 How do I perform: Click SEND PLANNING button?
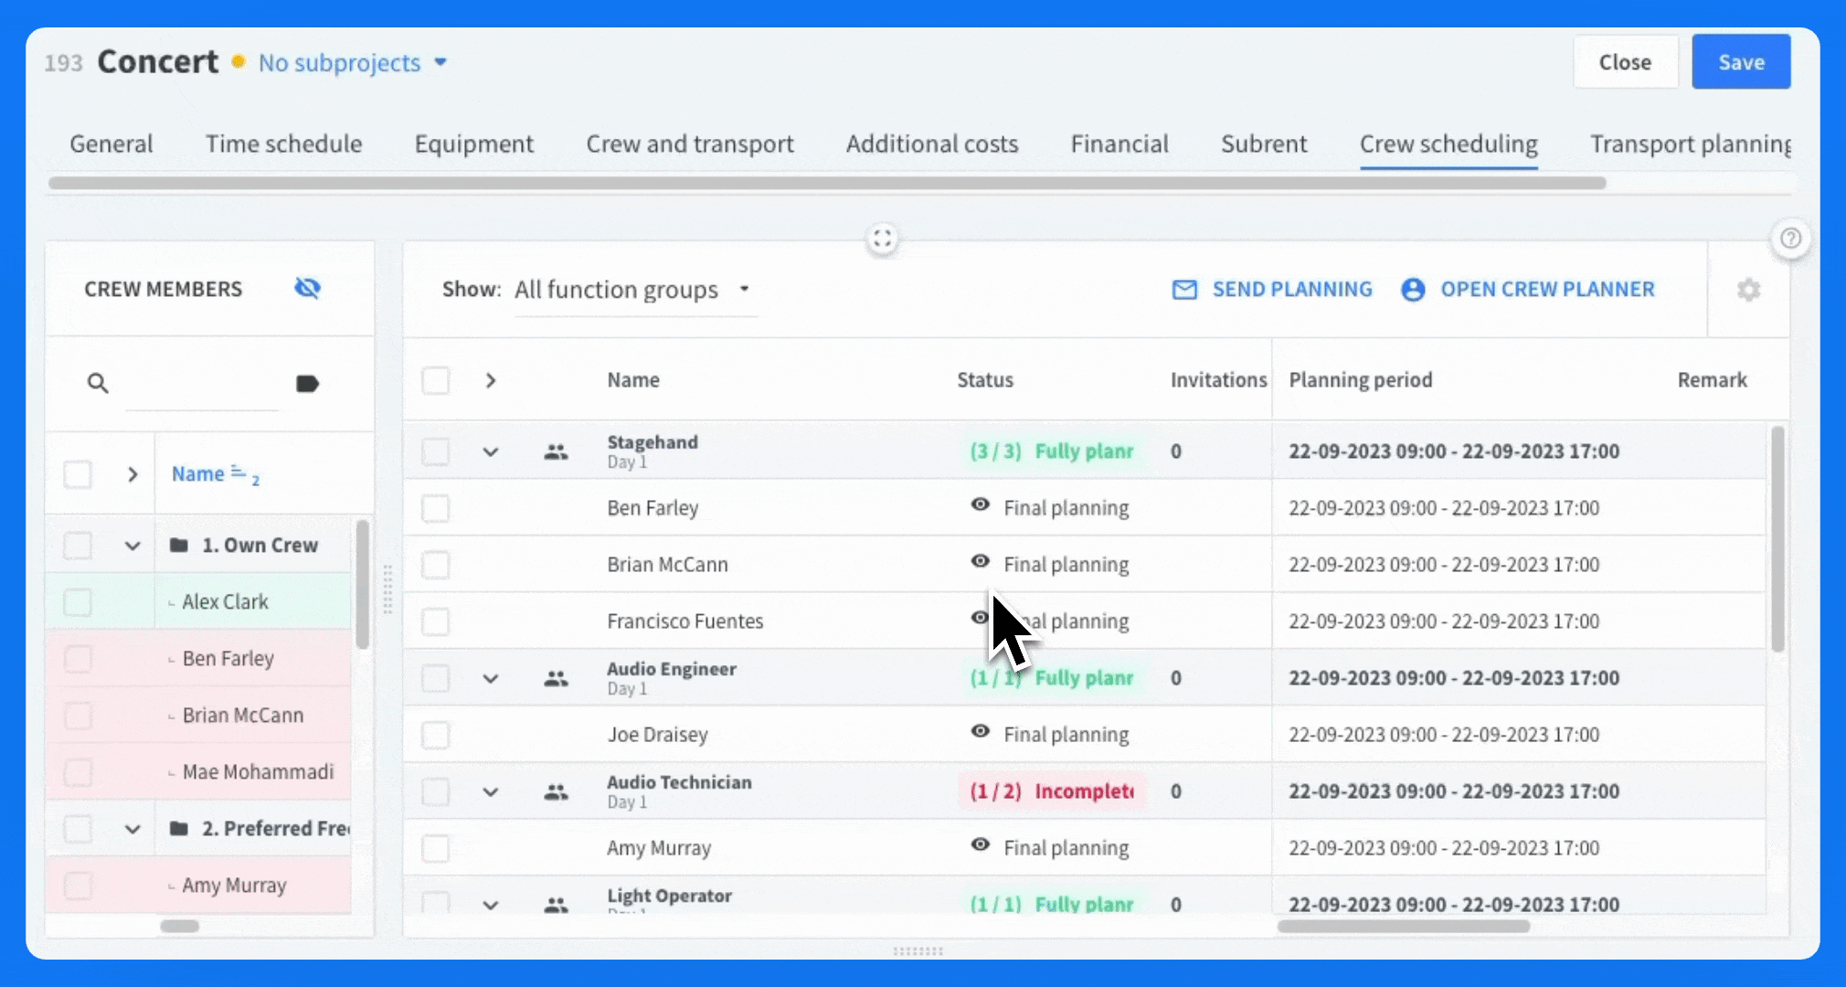point(1272,290)
